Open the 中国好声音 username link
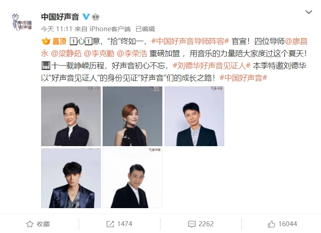321x233 pixels. pyautogui.click(x=60, y=17)
